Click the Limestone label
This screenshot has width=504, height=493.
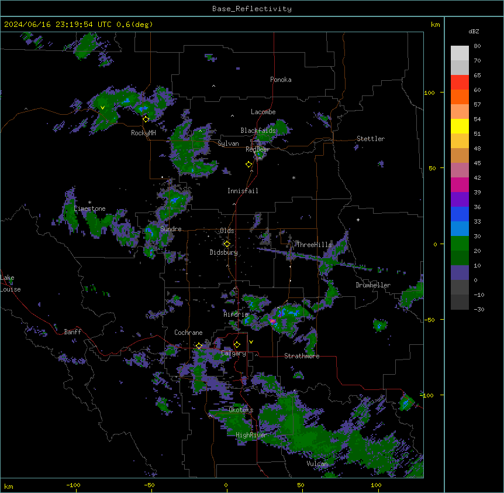[89, 208]
